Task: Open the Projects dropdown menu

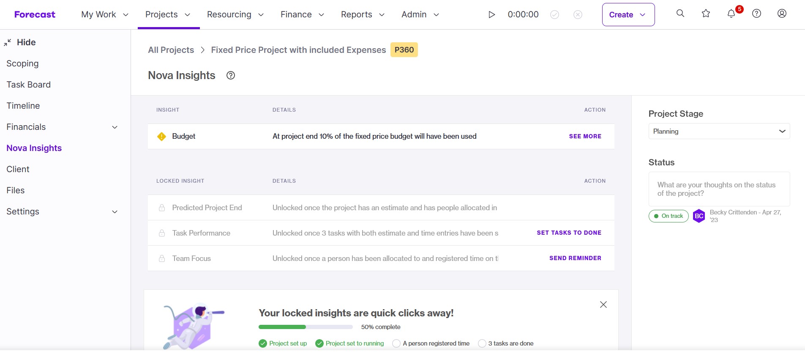Action: [168, 14]
